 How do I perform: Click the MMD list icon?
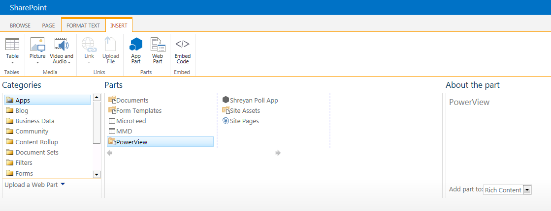112,131
